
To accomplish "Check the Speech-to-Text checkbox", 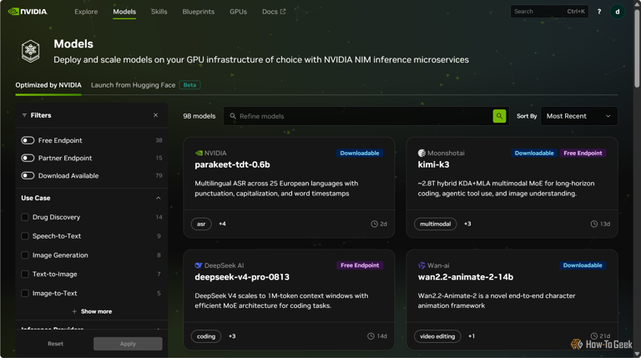I will coord(25,236).
